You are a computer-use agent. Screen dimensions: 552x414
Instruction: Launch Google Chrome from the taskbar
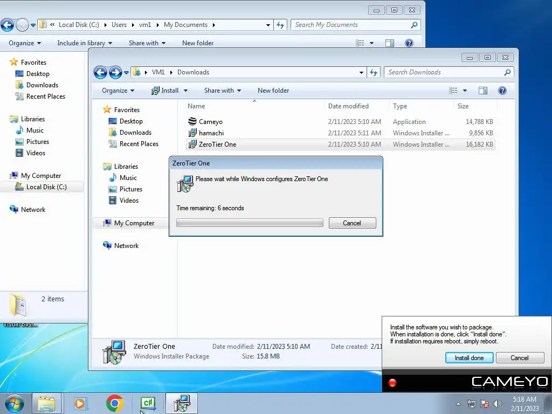114,403
